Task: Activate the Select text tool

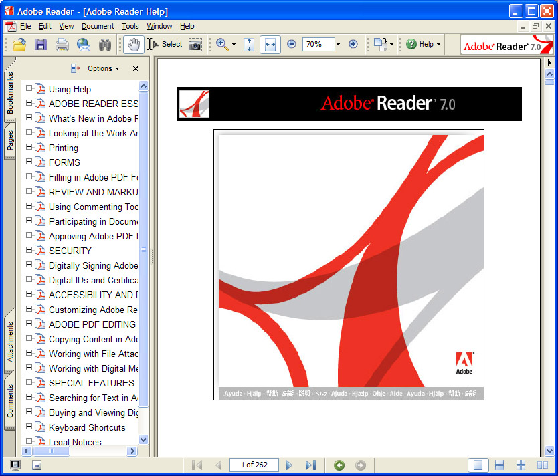Action: pos(165,44)
